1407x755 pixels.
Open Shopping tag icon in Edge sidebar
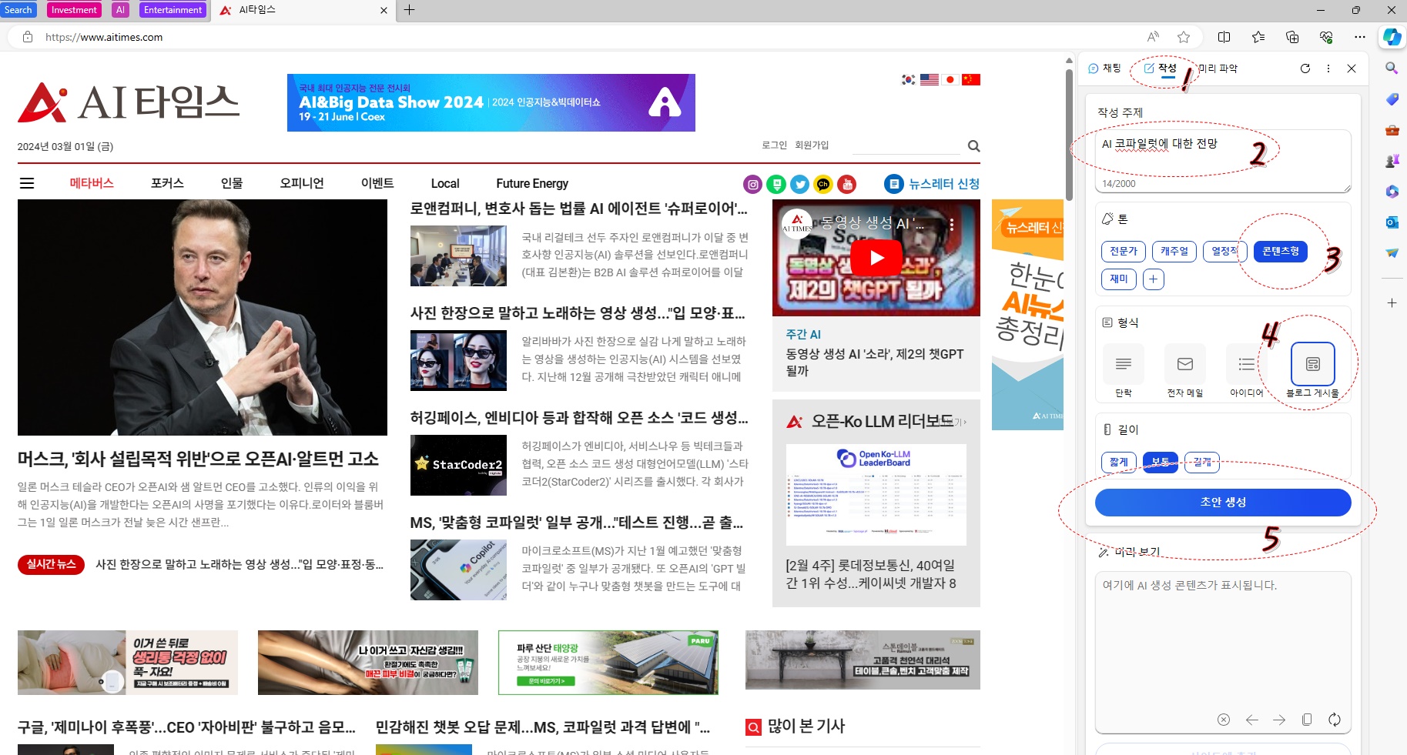[x=1392, y=99]
